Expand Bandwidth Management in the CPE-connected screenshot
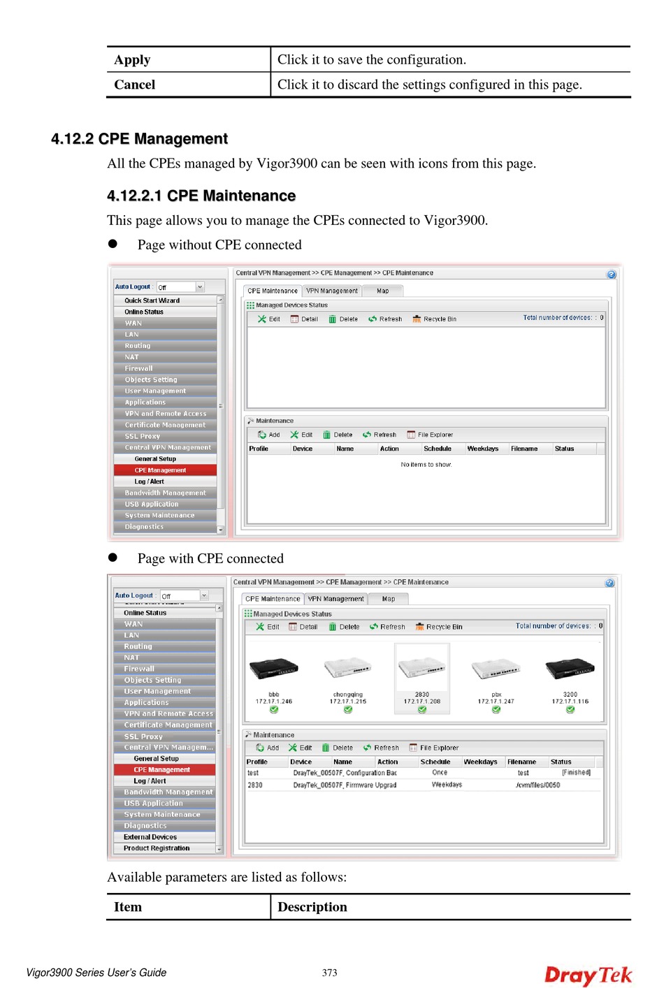664x988 pixels. [165, 792]
